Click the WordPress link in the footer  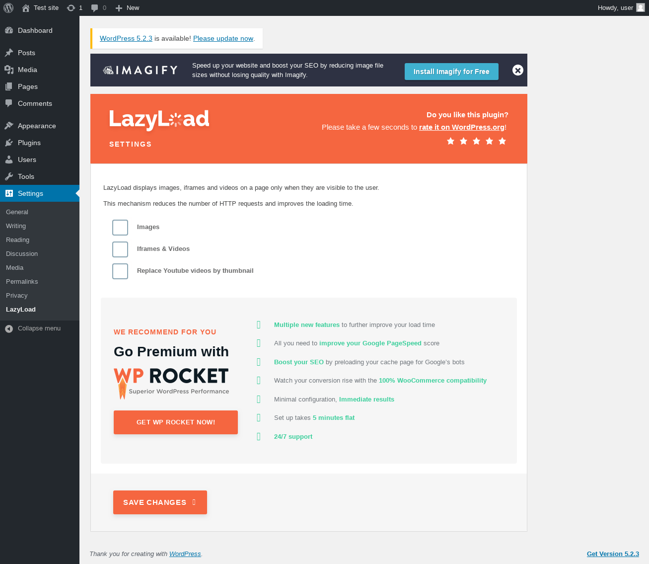click(185, 554)
